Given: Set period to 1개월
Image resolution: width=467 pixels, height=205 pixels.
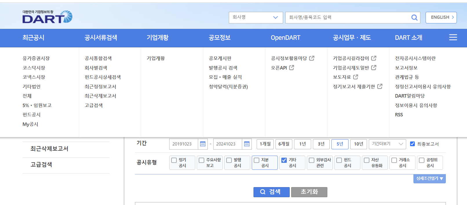Looking at the screenshot, I should (x=265, y=144).
